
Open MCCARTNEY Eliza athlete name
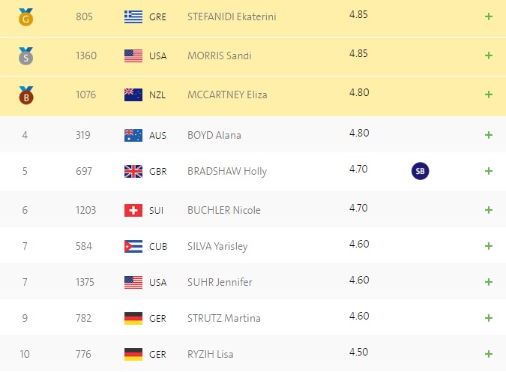click(227, 95)
